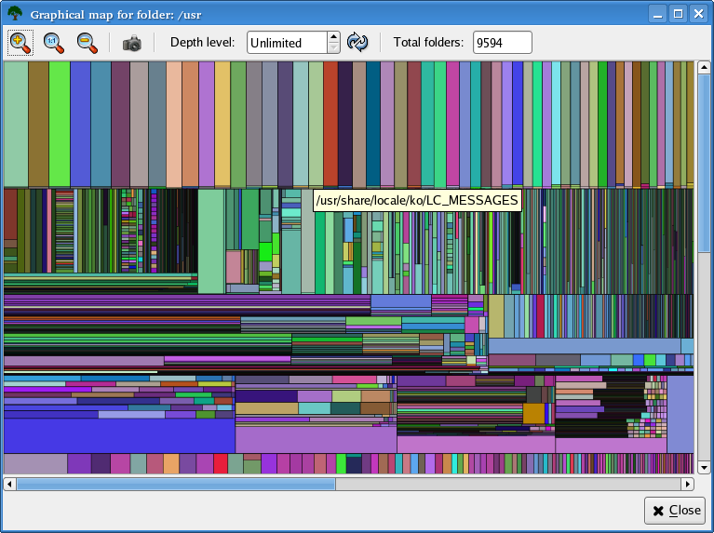
Task: Minimize the Graphical map window
Action: [x=657, y=14]
